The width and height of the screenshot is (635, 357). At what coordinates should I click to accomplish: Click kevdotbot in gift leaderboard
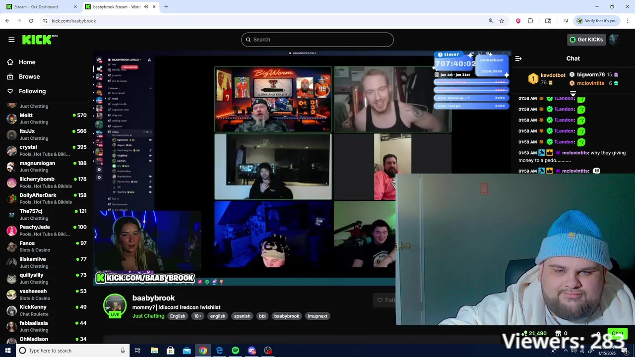click(x=553, y=75)
